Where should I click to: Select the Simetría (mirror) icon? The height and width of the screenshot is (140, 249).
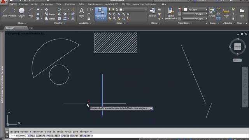[x=59, y=14]
